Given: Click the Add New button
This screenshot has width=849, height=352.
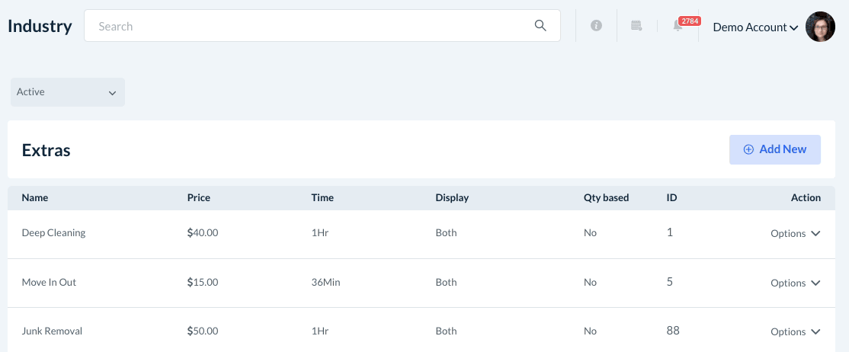Looking at the screenshot, I should (774, 149).
